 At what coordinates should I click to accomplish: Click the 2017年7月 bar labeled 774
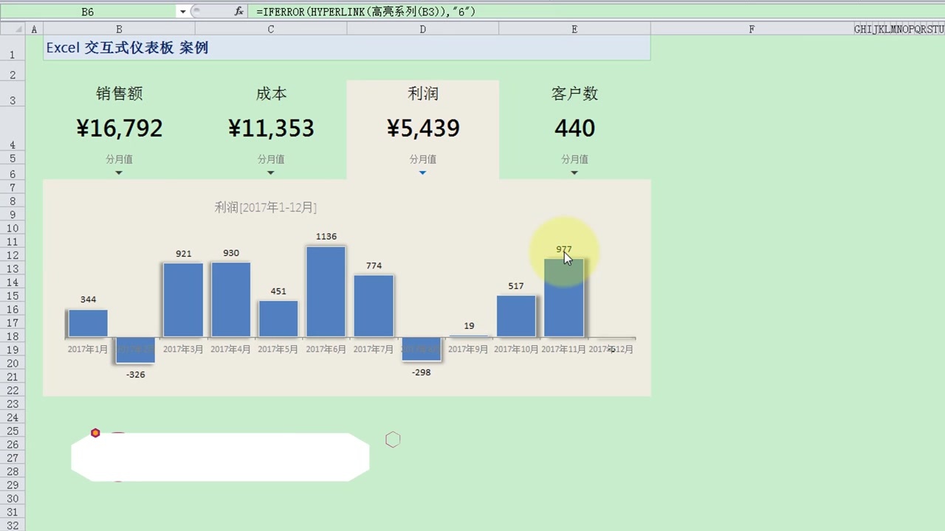pyautogui.click(x=374, y=306)
